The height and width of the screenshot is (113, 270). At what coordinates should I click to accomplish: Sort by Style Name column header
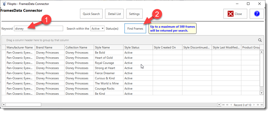point(109,47)
